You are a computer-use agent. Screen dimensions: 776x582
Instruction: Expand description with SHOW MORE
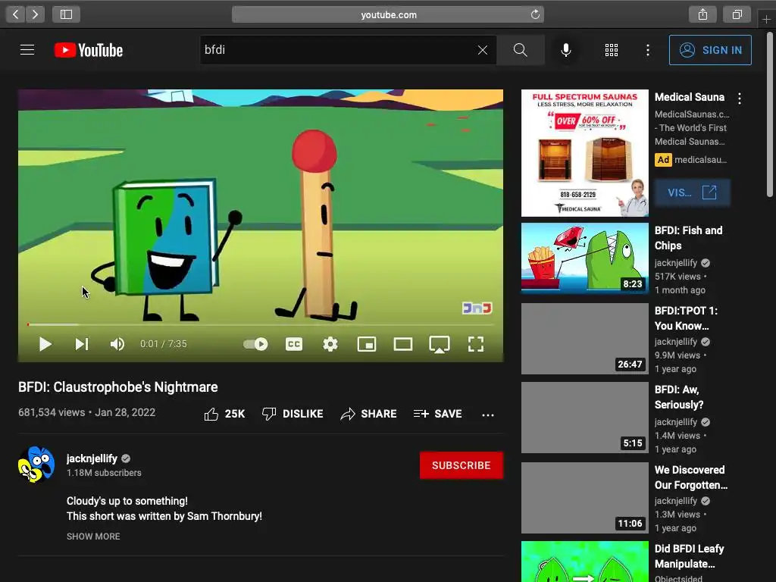pos(93,536)
